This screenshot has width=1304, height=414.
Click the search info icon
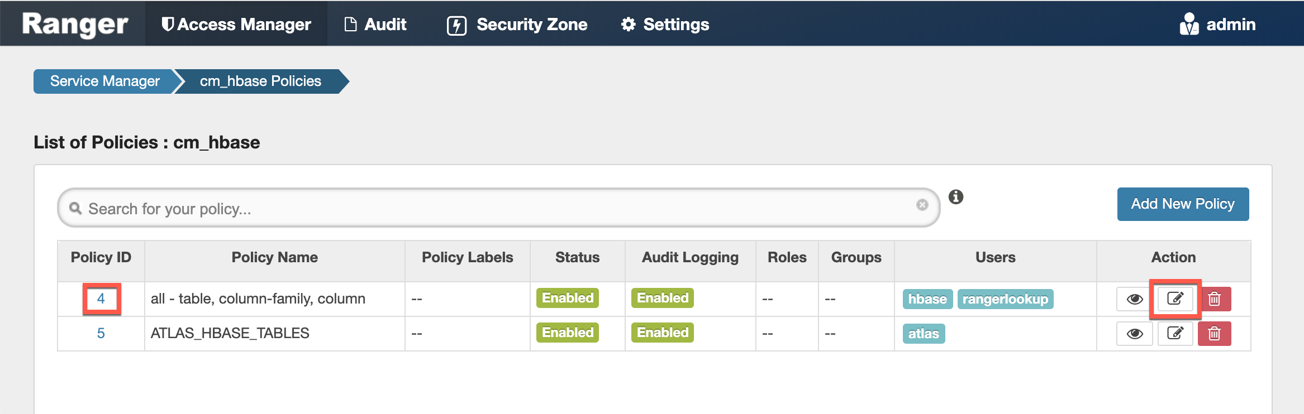(956, 197)
